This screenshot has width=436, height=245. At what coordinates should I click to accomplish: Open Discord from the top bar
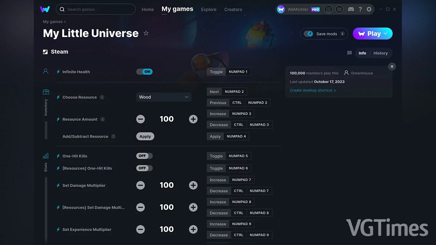click(351, 9)
